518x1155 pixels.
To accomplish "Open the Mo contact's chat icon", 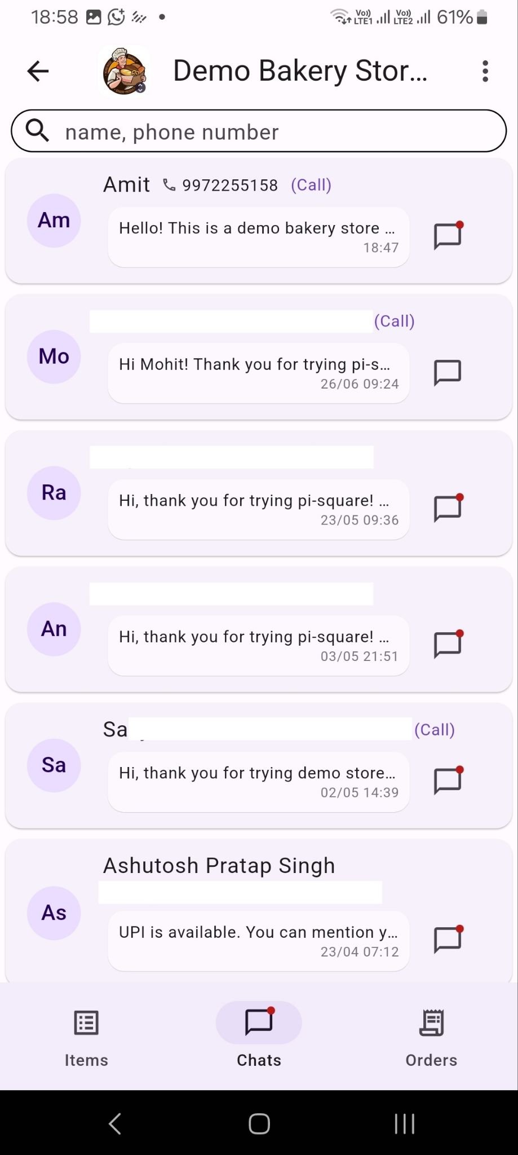I will pyautogui.click(x=448, y=372).
